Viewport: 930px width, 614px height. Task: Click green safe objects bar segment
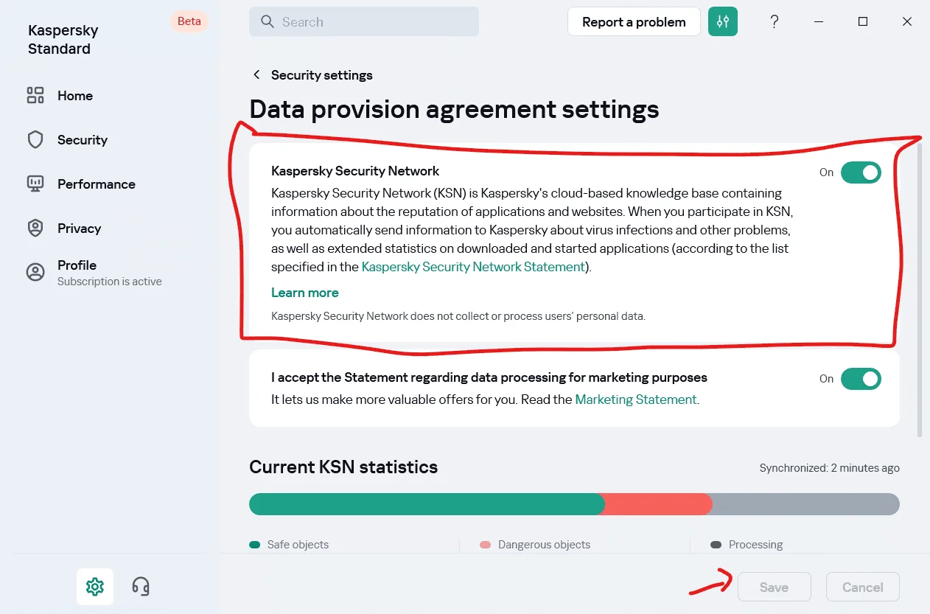tap(425, 504)
